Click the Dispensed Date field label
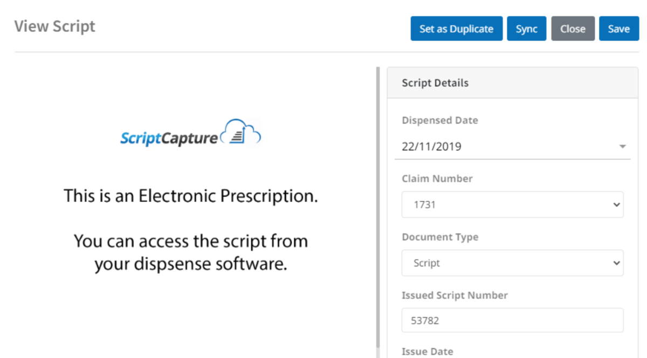647x358 pixels. click(x=440, y=120)
